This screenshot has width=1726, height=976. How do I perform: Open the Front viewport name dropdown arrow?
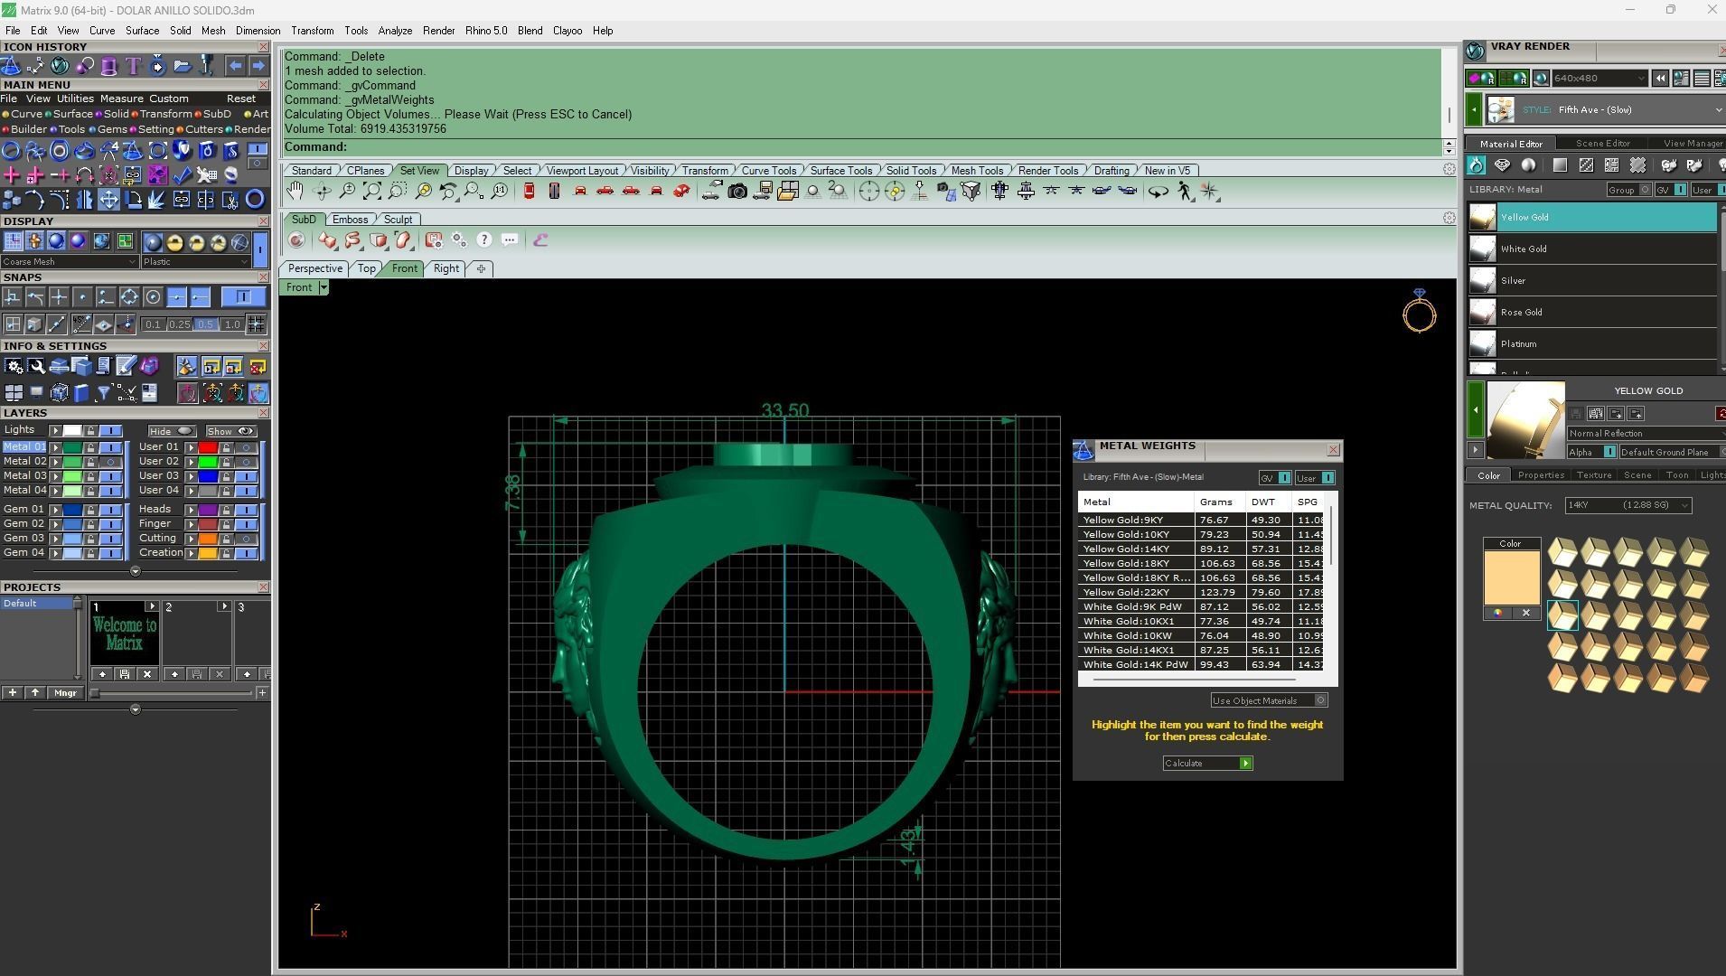(324, 287)
